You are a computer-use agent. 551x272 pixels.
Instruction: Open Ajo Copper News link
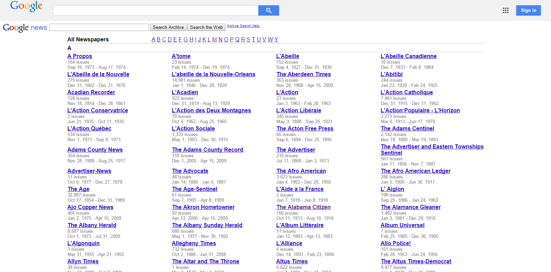[90, 207]
